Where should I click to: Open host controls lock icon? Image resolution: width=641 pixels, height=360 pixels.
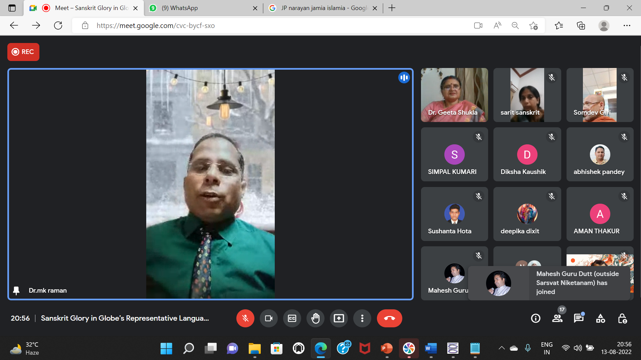(622, 318)
